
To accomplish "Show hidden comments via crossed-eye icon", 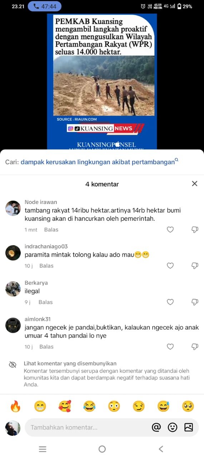I will (13, 365).
